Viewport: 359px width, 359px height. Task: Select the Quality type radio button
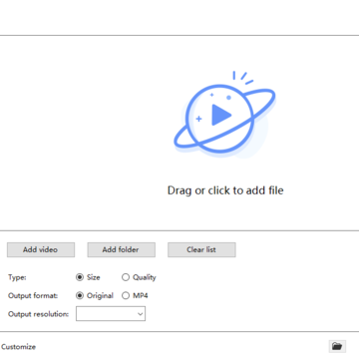point(126,277)
